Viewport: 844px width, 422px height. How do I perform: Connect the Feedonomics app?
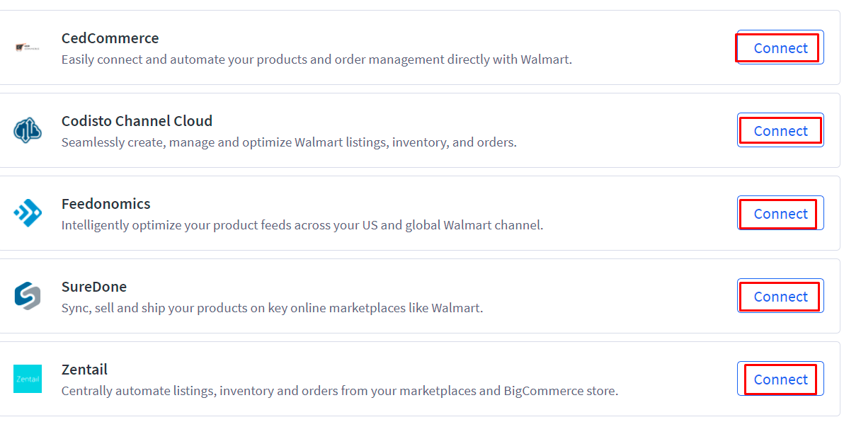pos(780,214)
